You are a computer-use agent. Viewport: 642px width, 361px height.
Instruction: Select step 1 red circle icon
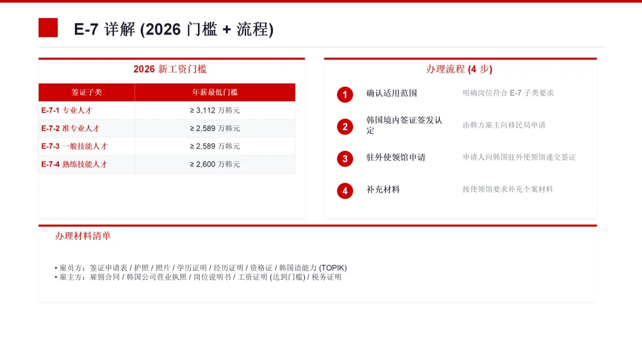[345, 94]
